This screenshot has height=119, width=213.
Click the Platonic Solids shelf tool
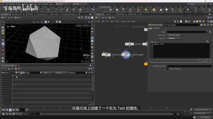pos(80,10)
